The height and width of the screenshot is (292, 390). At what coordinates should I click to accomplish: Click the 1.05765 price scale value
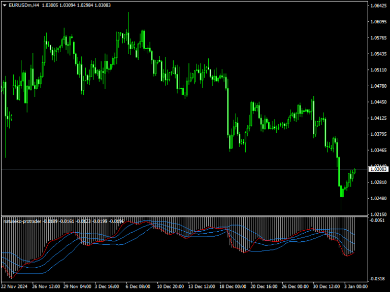coord(378,38)
